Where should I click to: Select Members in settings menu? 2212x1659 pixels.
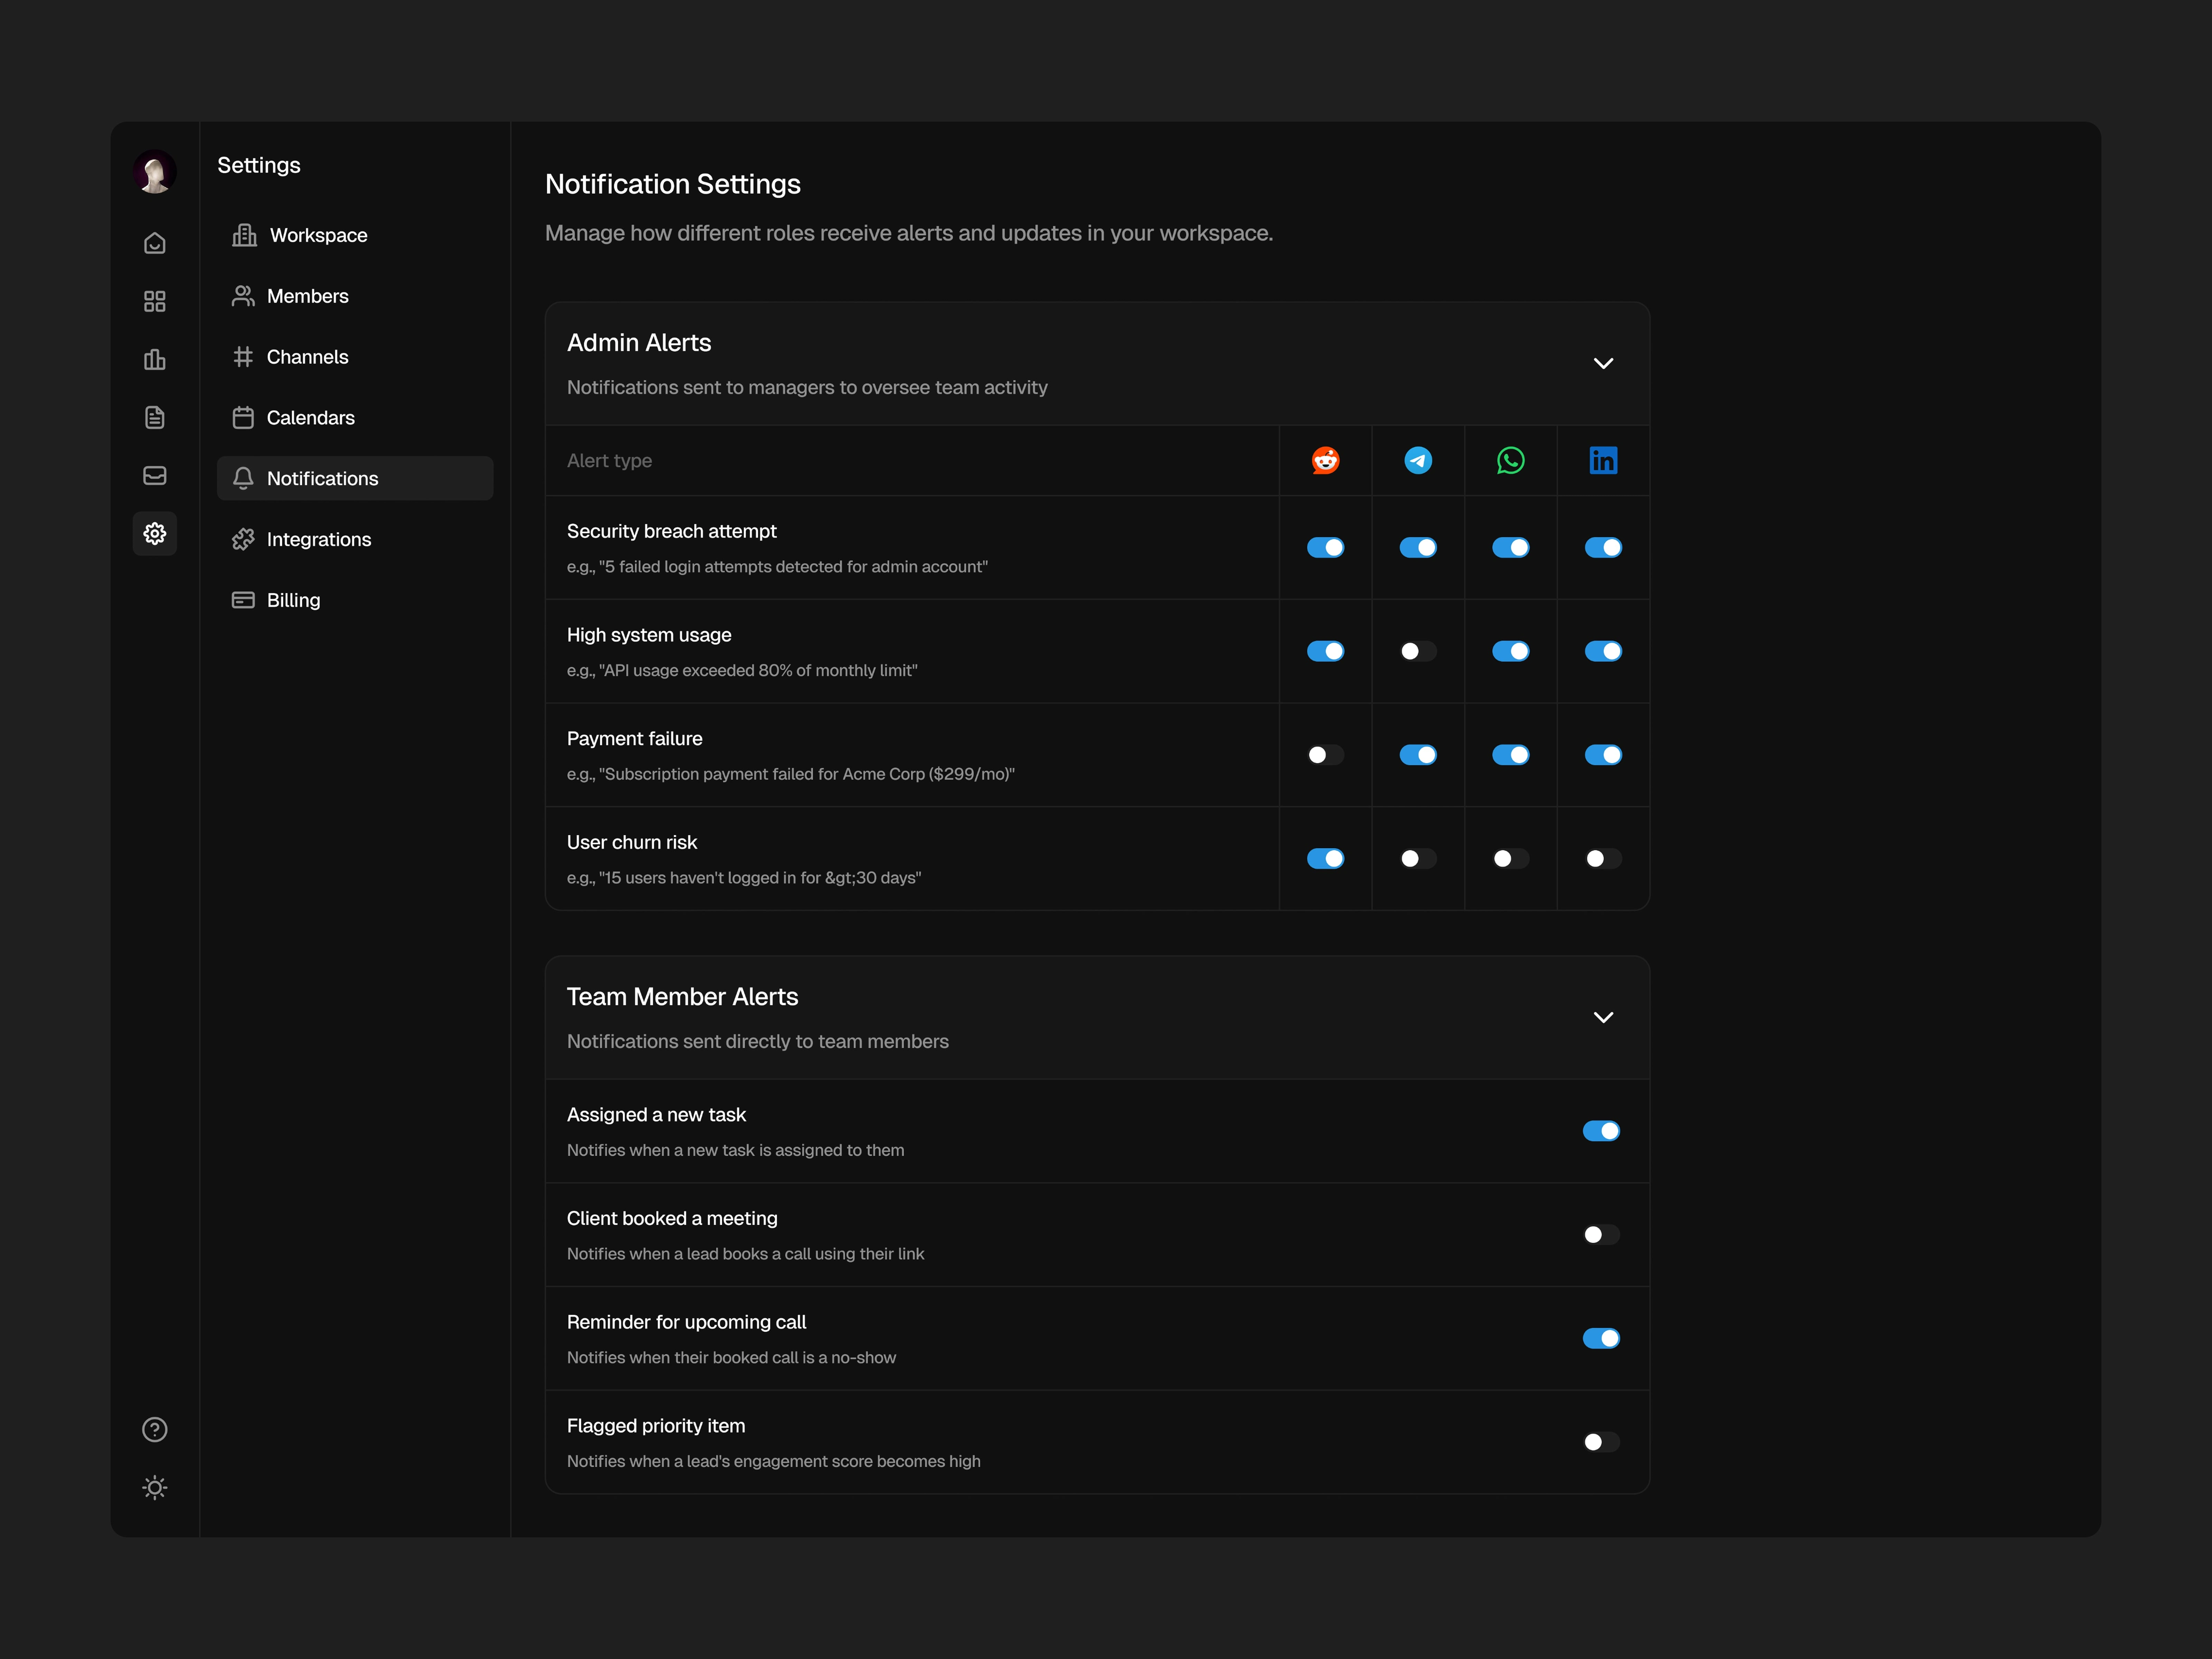[x=307, y=296]
